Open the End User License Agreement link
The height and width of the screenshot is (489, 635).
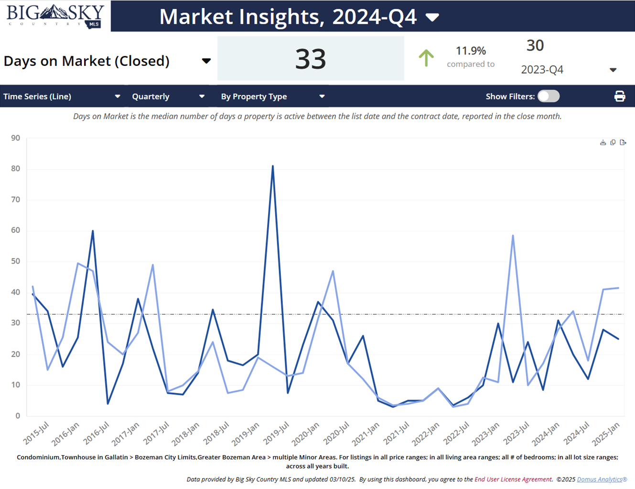(x=513, y=479)
